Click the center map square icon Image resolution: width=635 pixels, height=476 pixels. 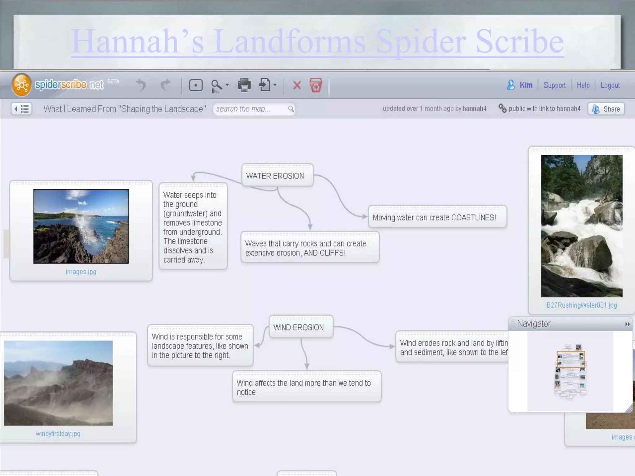[x=196, y=85]
